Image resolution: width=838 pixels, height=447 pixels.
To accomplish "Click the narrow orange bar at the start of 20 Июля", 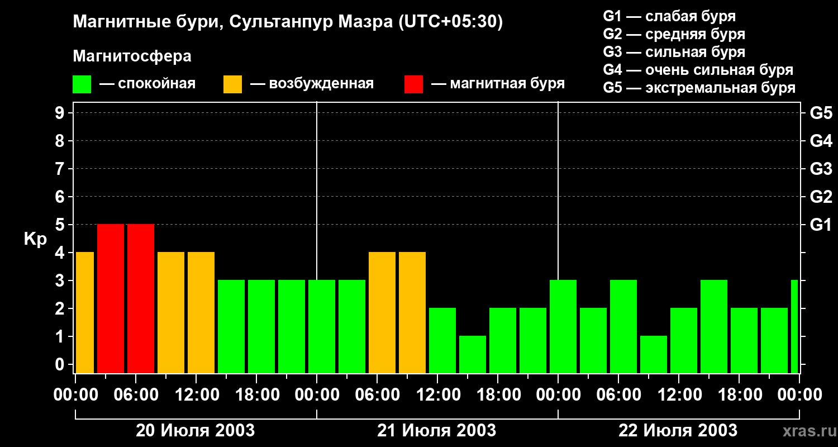I will [x=84, y=312].
